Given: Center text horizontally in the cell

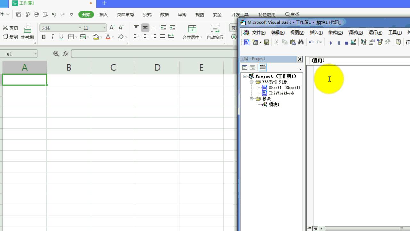Looking at the screenshot, I should [x=145, y=37].
